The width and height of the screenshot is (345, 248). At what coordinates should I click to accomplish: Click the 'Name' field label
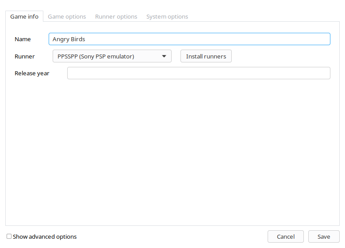coord(23,39)
